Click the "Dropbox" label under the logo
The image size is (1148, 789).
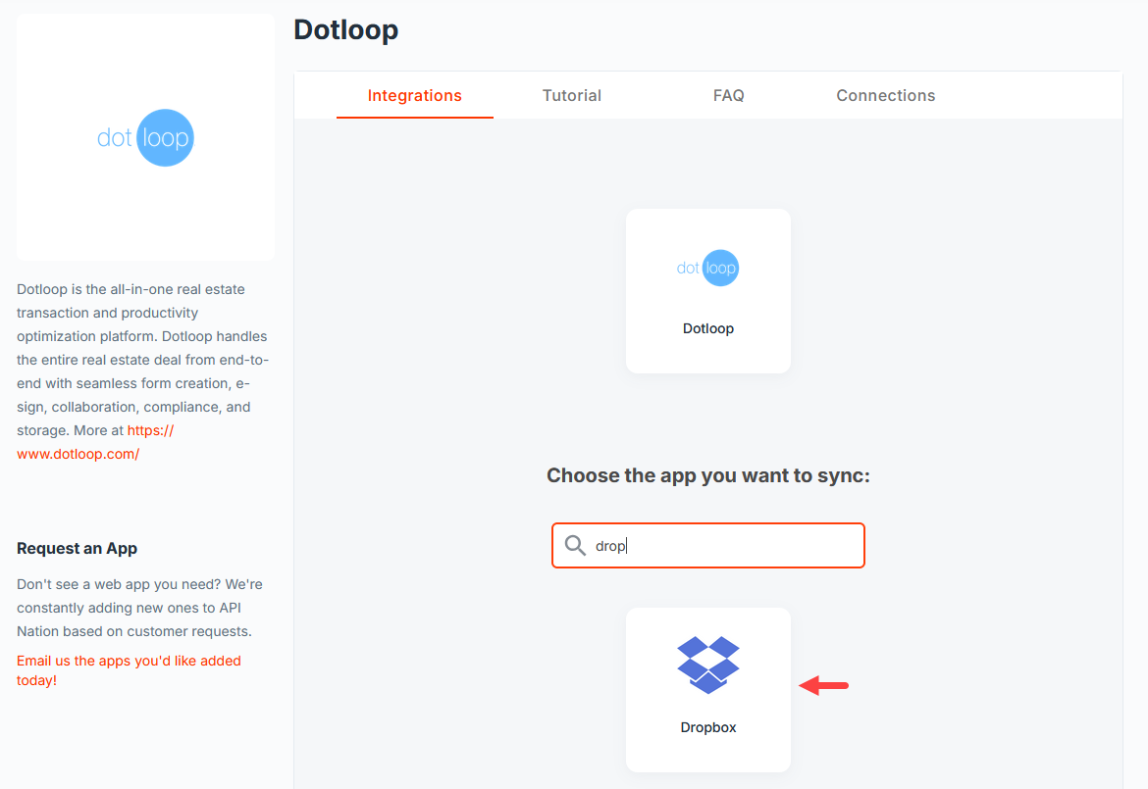(708, 727)
